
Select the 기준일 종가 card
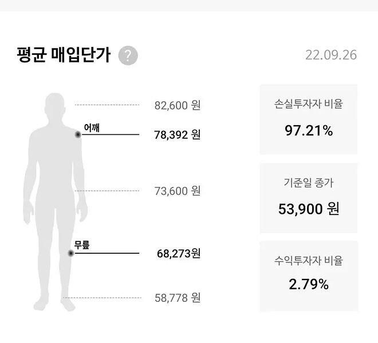tap(309, 198)
